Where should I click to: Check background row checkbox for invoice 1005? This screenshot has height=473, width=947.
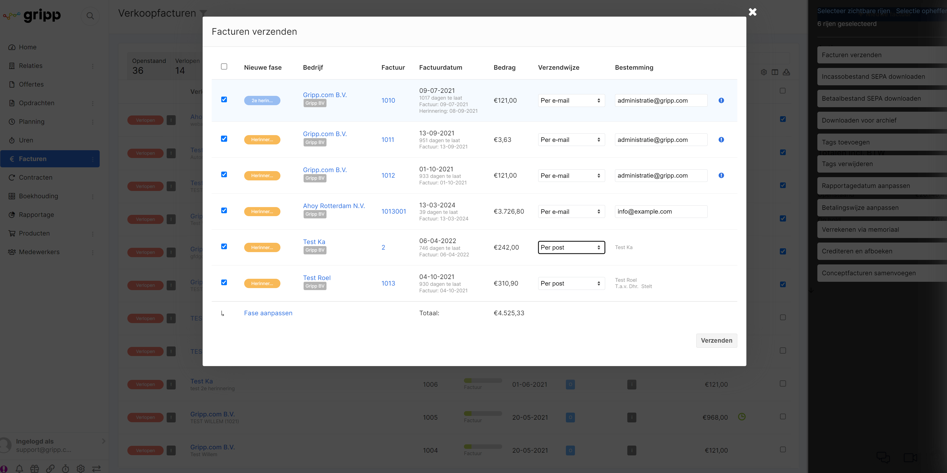click(783, 417)
